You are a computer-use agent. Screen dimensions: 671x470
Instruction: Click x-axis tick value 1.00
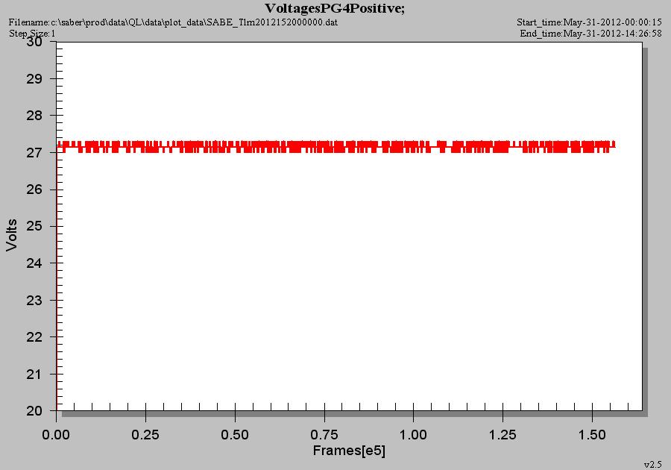pyautogui.click(x=413, y=435)
